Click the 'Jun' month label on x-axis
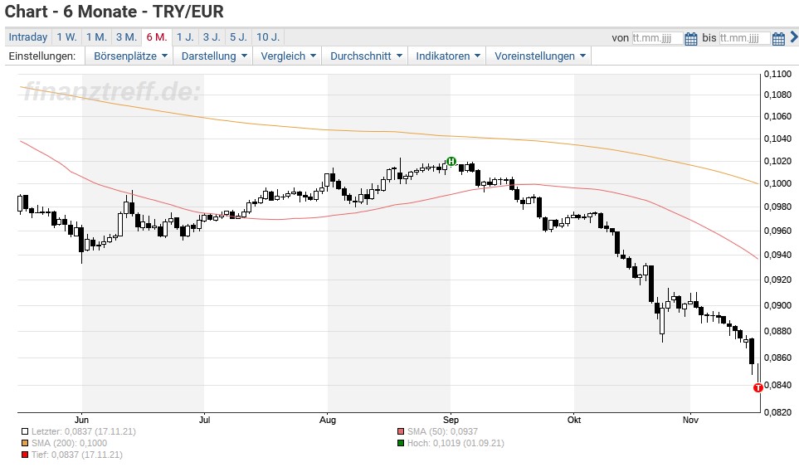 (81, 421)
